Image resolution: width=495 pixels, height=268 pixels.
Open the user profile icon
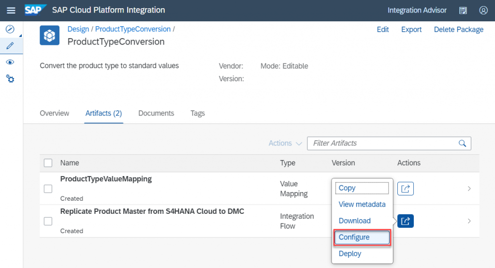pyautogui.click(x=483, y=11)
